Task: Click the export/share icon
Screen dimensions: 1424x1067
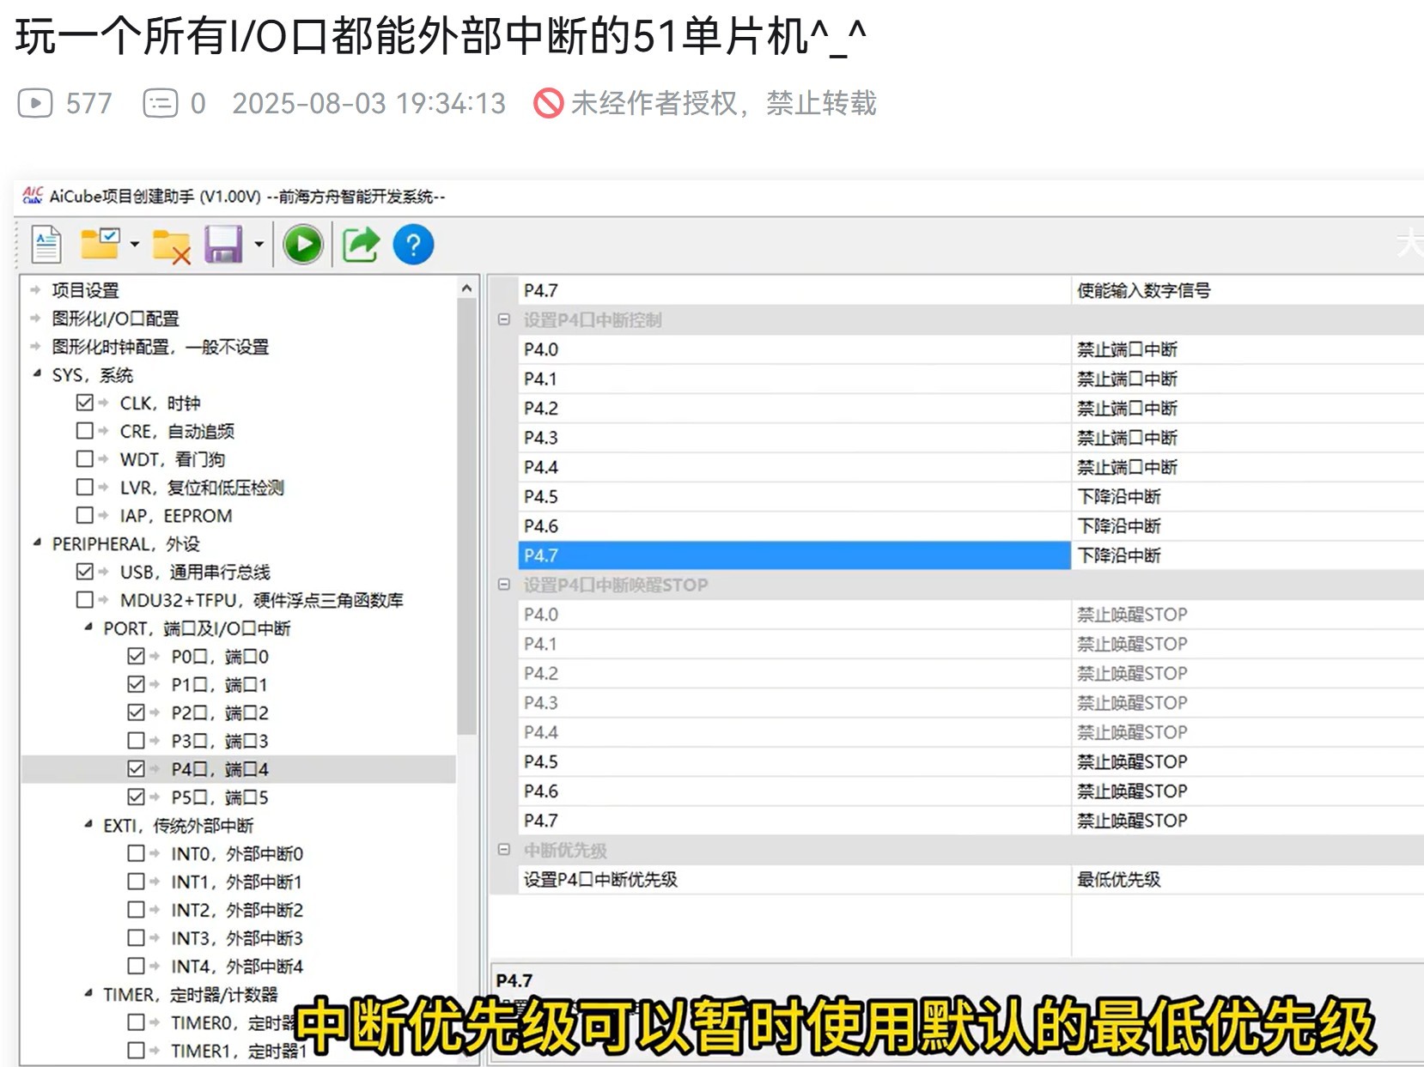Action: [x=361, y=245]
